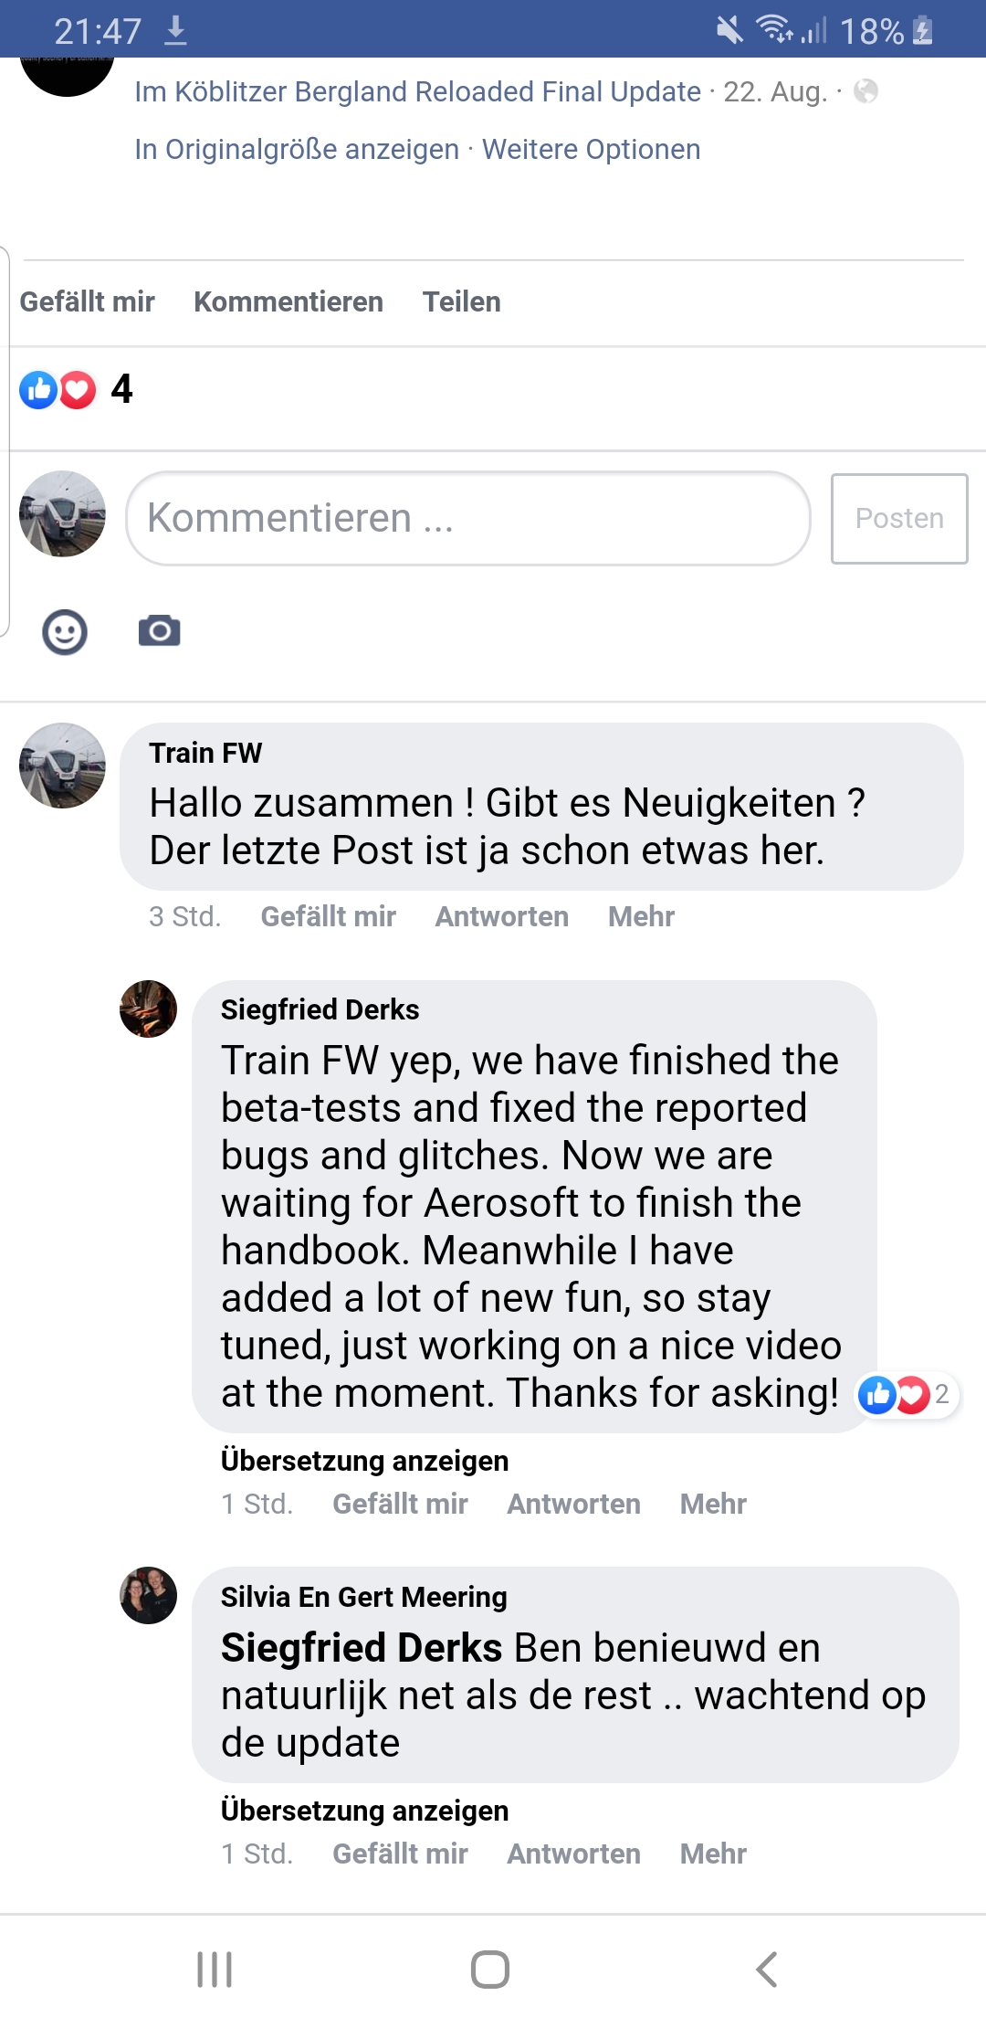Tap the Android back navigation arrow
This screenshot has height=2028, width=986.
[767, 1970]
